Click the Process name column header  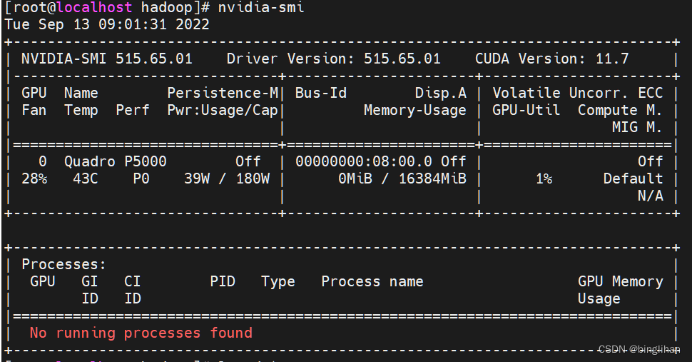[x=372, y=281]
